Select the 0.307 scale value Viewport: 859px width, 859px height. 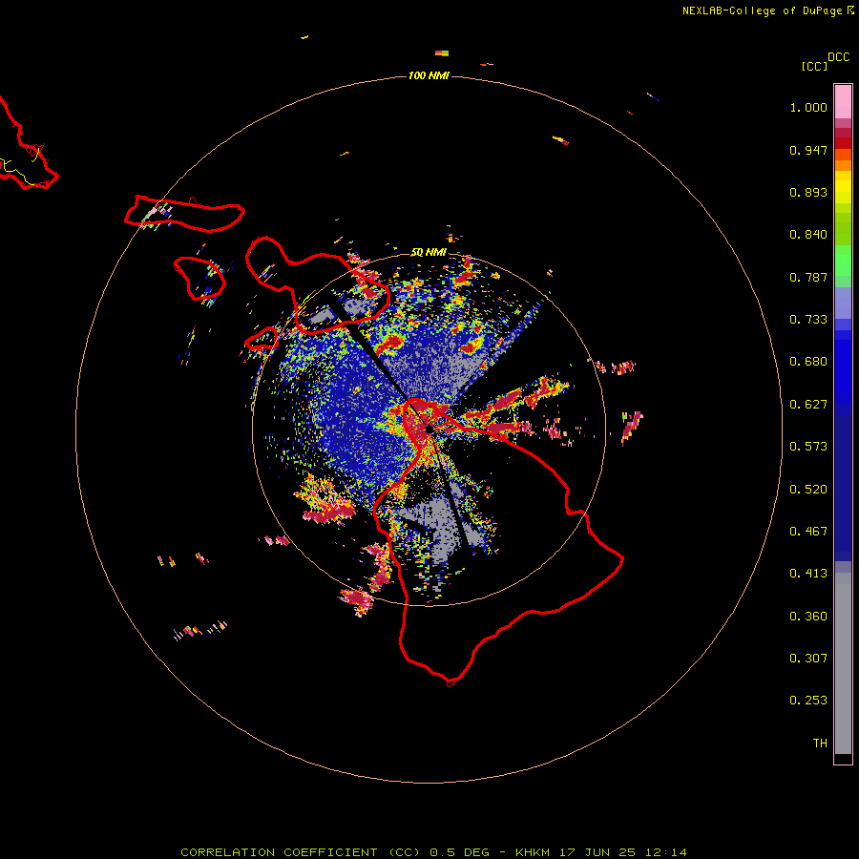[808, 659]
